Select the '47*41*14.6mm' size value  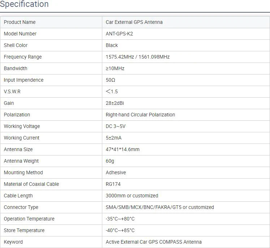point(123,149)
